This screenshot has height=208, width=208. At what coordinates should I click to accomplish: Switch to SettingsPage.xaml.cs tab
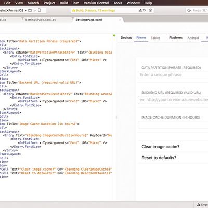(x=41, y=20)
